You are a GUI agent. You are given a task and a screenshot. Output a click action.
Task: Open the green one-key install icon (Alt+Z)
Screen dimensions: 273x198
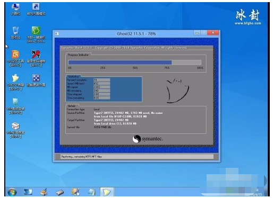(36, 34)
